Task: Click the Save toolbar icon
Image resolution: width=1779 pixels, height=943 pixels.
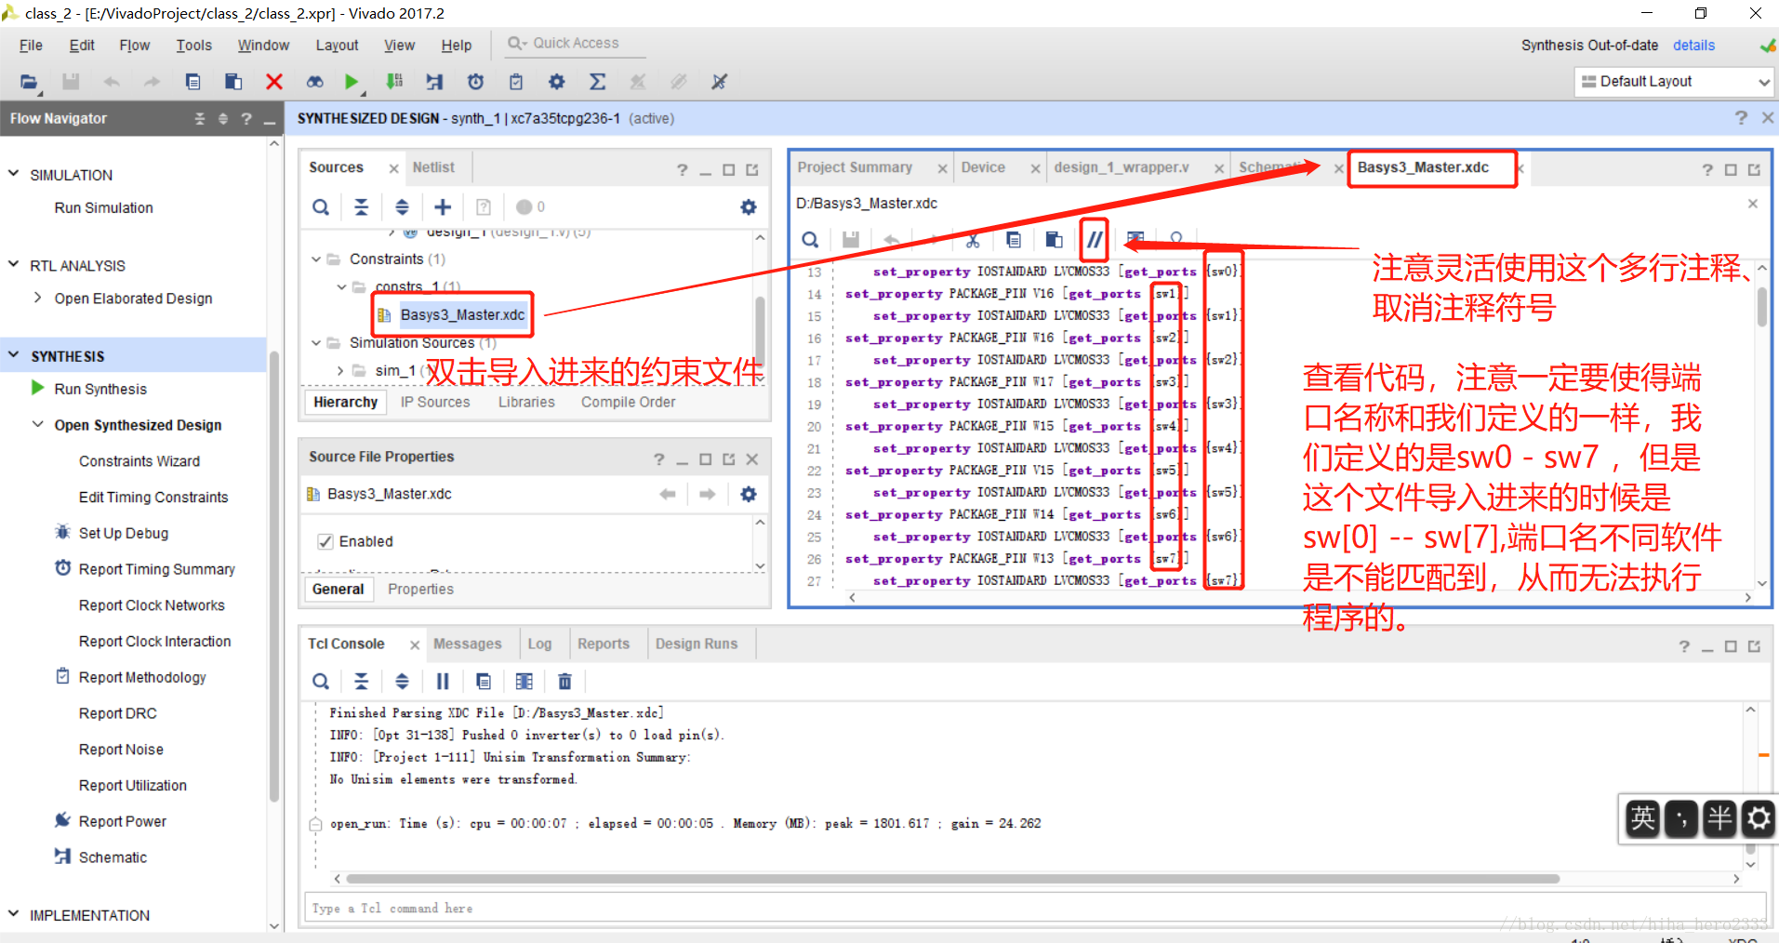Action: [x=71, y=82]
